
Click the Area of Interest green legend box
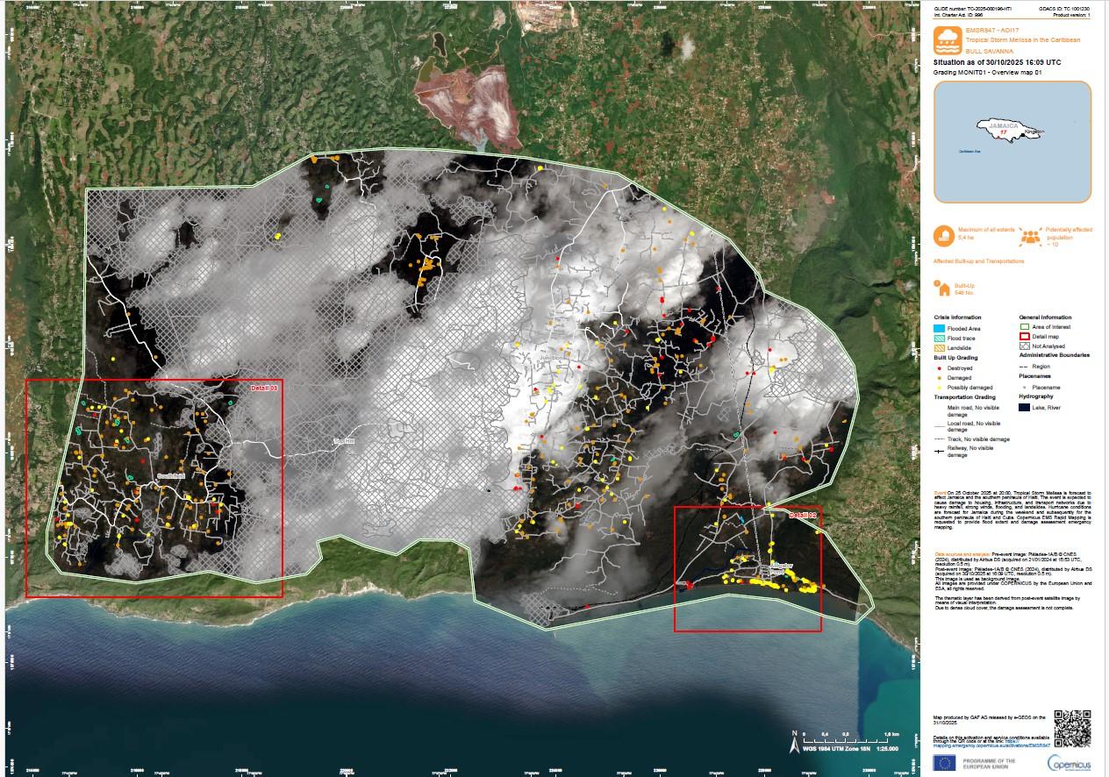tap(1025, 327)
